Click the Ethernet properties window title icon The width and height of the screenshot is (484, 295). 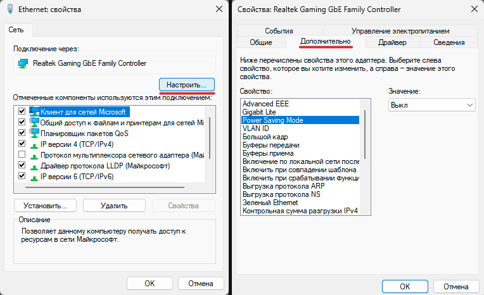tap(10, 9)
